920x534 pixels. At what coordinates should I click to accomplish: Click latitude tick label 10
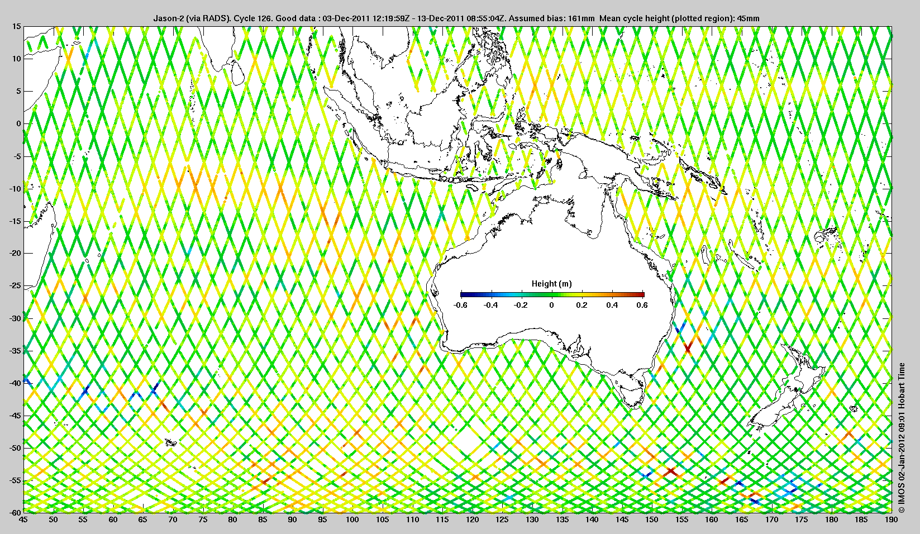pos(16,59)
